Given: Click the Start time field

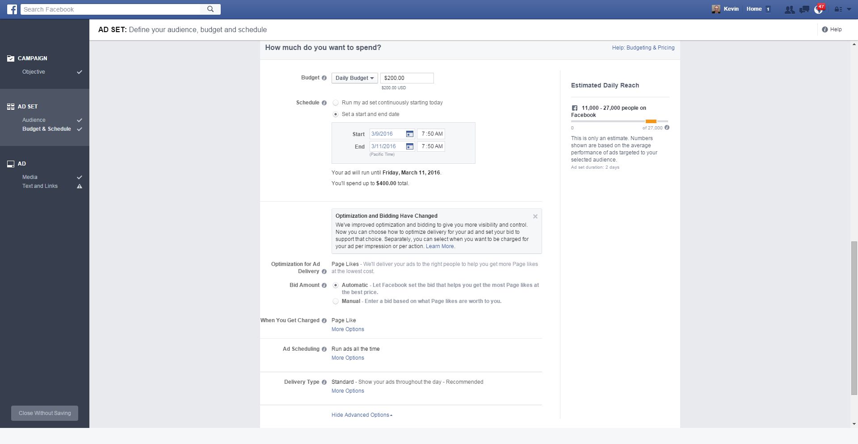Looking at the screenshot, I should 431,134.
